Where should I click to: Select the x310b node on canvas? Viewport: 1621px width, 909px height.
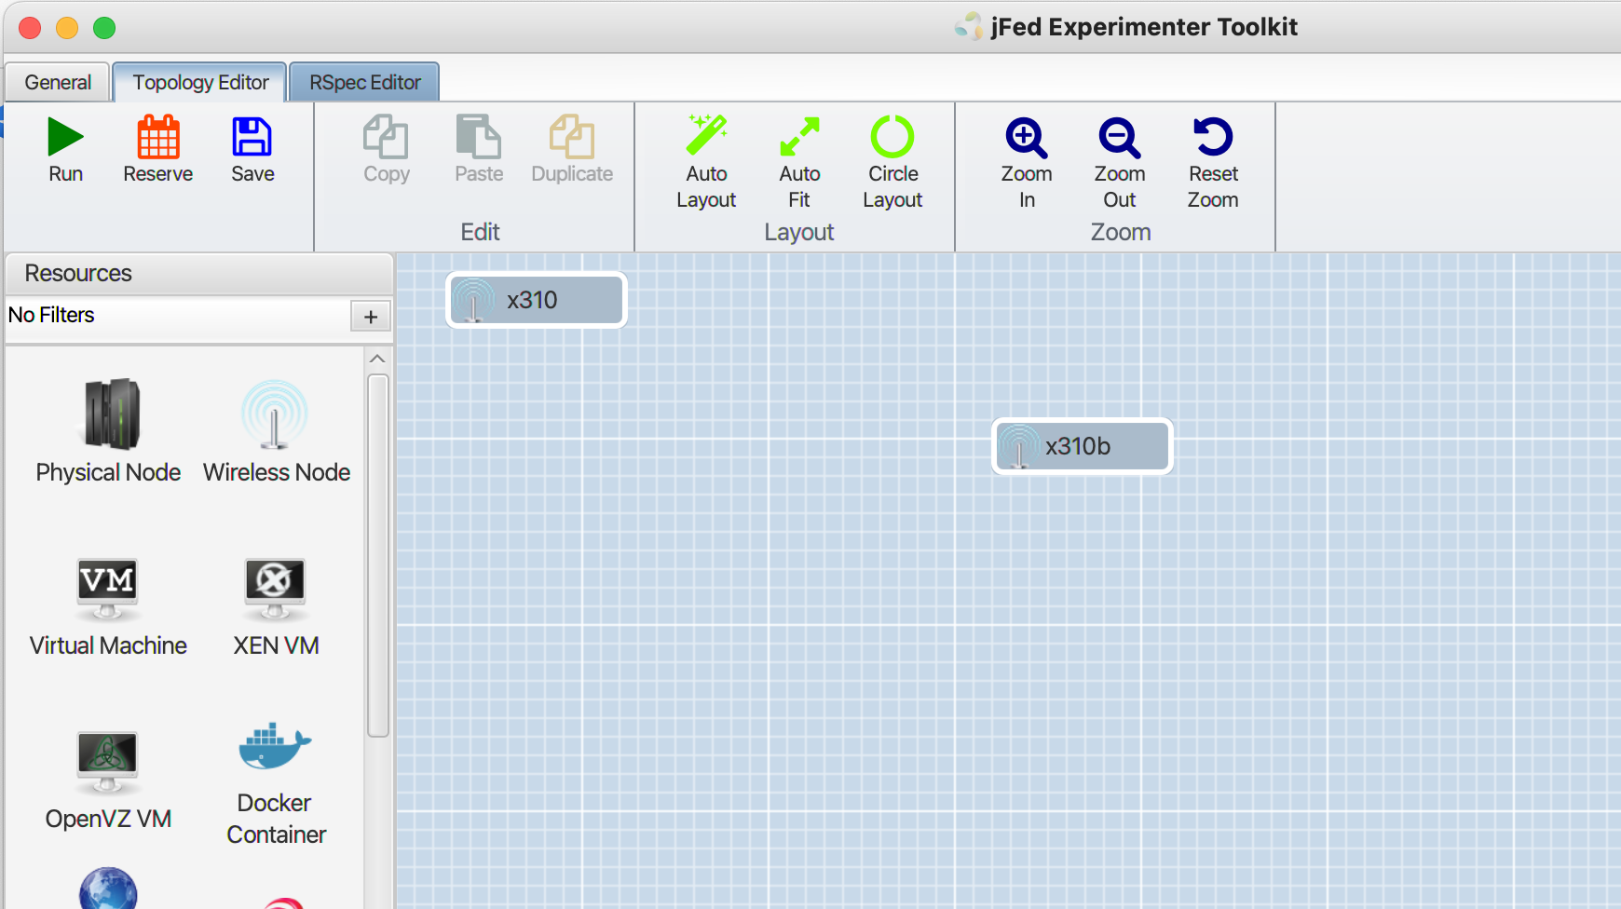(x=1082, y=446)
